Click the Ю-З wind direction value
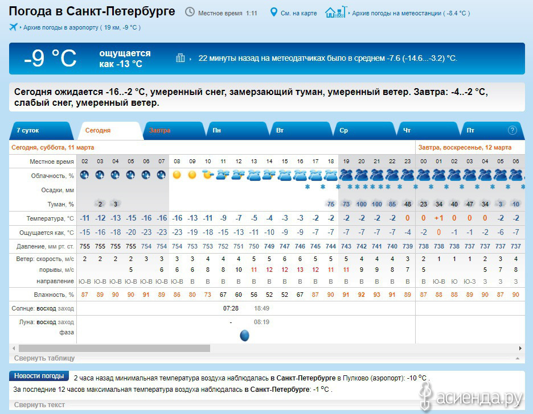The image size is (533, 414). coord(469,281)
